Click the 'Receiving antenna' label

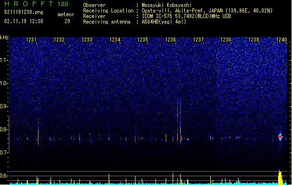(107, 22)
